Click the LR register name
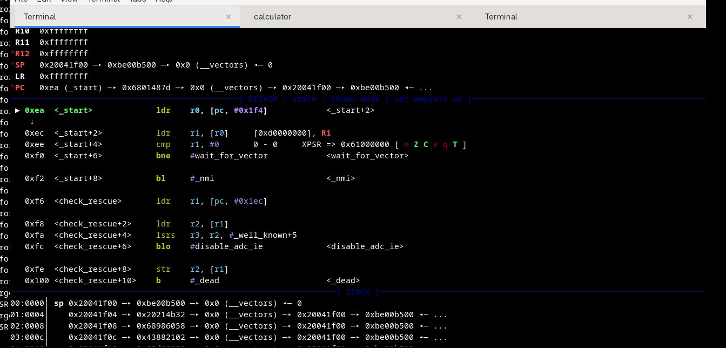The width and height of the screenshot is (726, 348). [20, 76]
